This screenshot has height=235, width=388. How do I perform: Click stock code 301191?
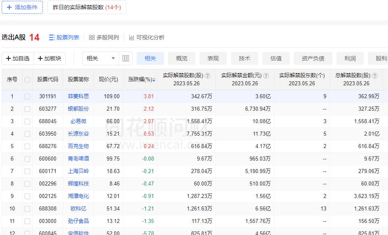(x=48, y=96)
